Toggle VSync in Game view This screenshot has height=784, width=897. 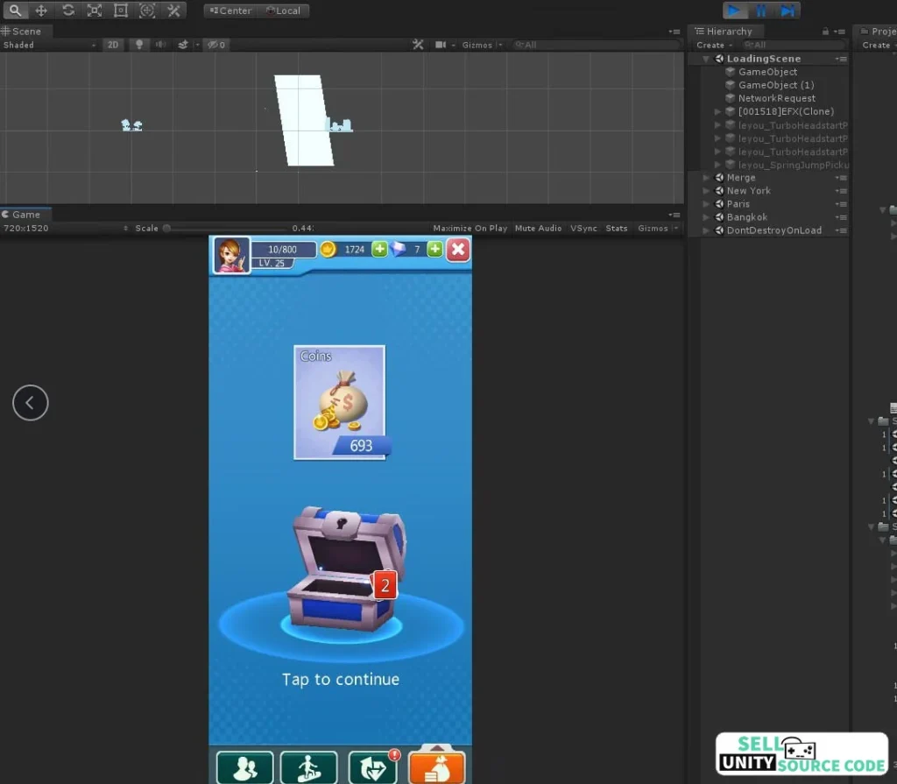[583, 229]
